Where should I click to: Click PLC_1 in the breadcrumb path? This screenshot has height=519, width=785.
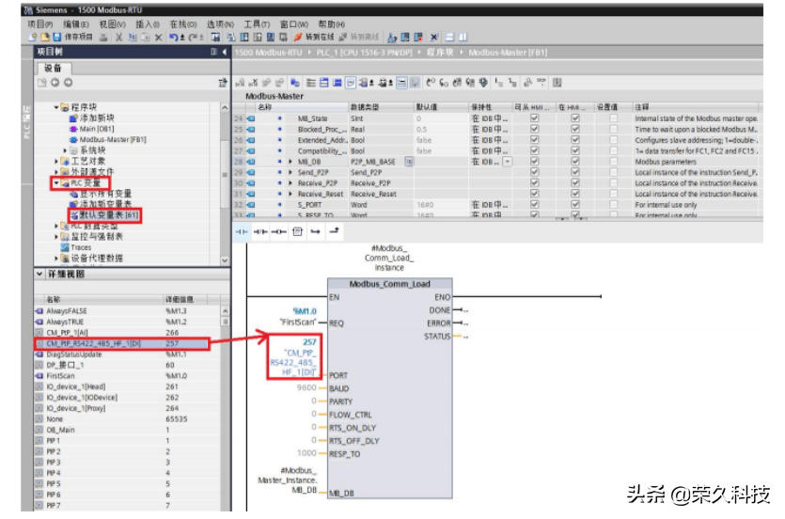364,52
